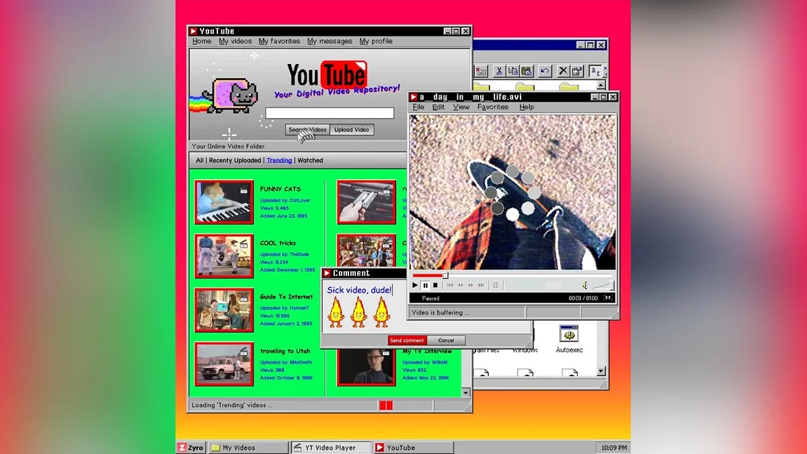The width and height of the screenshot is (807, 454).
Task: Click the Search Videos button
Action: 307,130
